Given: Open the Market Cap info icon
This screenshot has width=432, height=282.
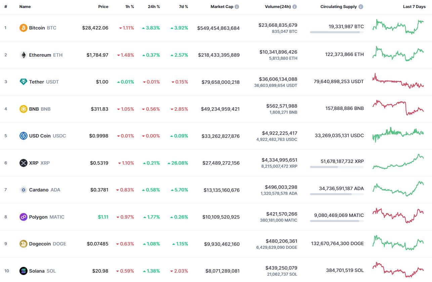Looking at the screenshot, I should pos(237,7).
